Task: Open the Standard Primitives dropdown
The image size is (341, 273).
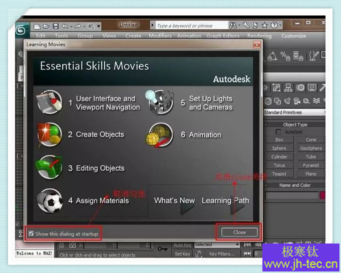Action: (x=294, y=112)
